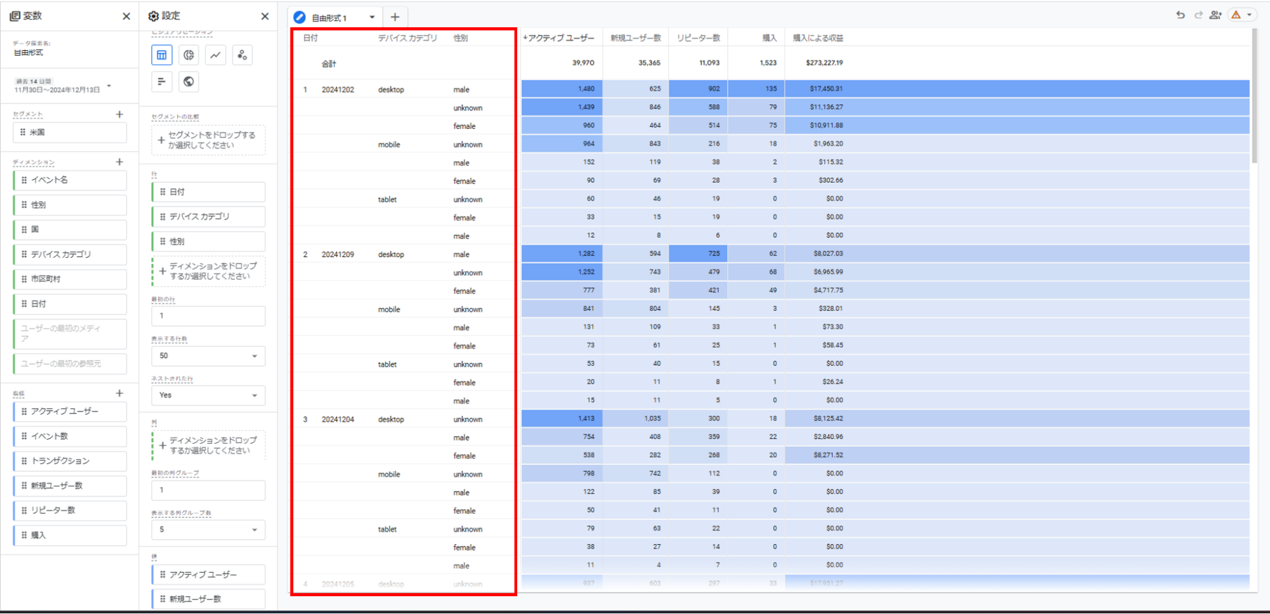Click the column dimension drop zone

click(208, 446)
